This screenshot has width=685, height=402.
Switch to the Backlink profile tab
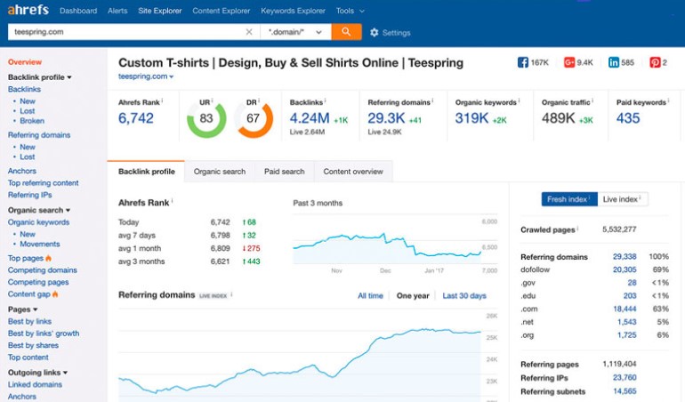[147, 172]
